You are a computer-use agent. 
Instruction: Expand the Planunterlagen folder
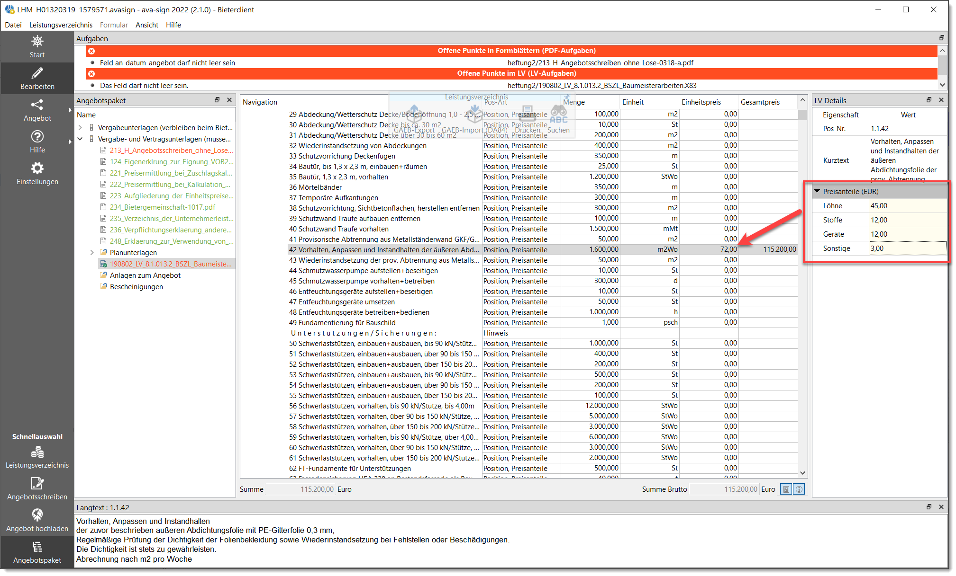click(92, 253)
